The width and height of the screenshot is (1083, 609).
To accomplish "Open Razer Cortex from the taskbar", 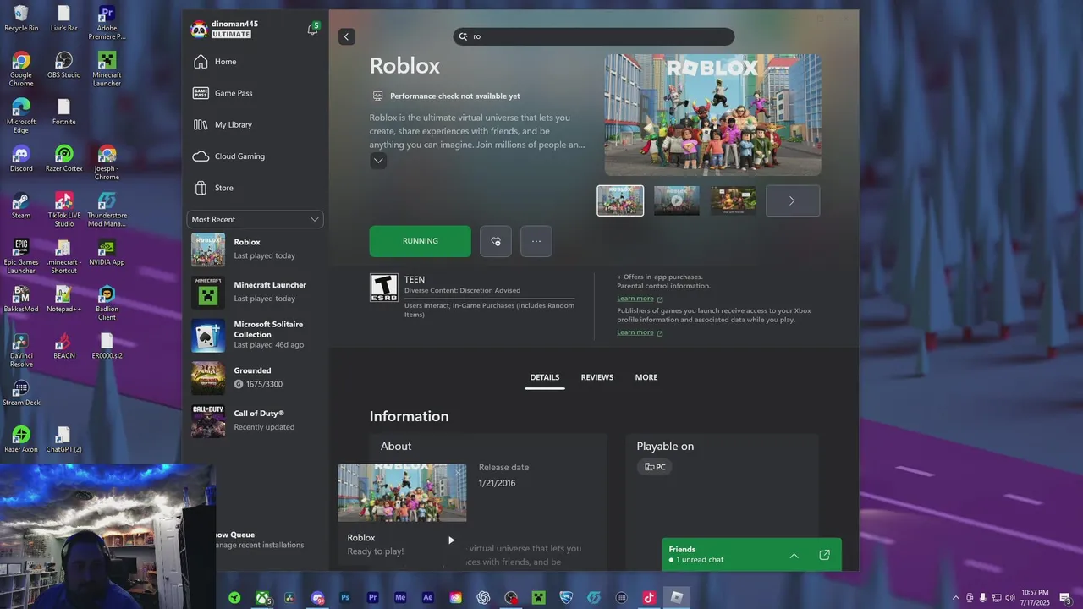I will click(x=234, y=598).
